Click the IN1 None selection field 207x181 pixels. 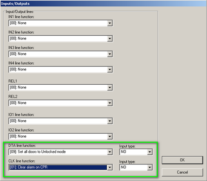pos(58,23)
